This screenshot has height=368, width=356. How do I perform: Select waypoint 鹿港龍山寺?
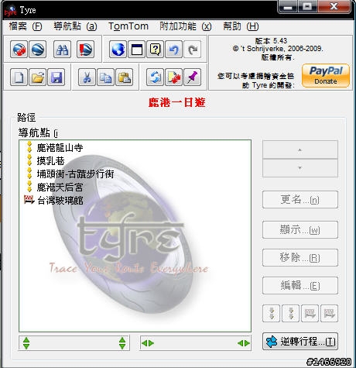(60, 148)
